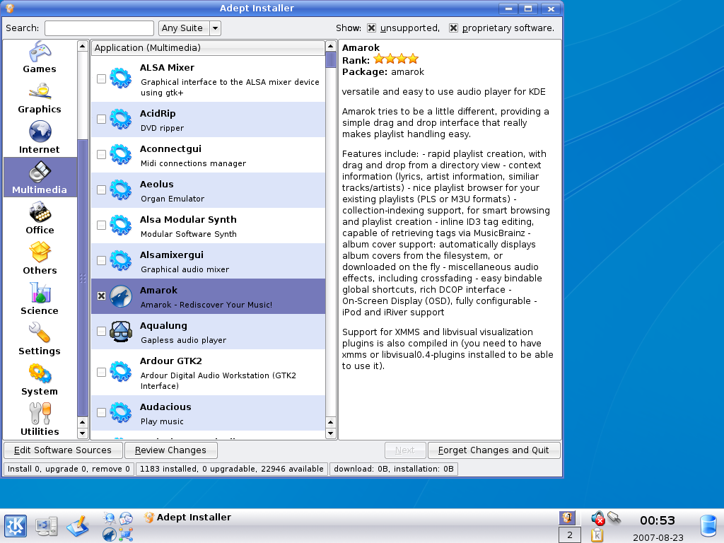Screen dimensions: 724x543
Task: Click the 00:53 clock on panel
Action: coord(658,521)
